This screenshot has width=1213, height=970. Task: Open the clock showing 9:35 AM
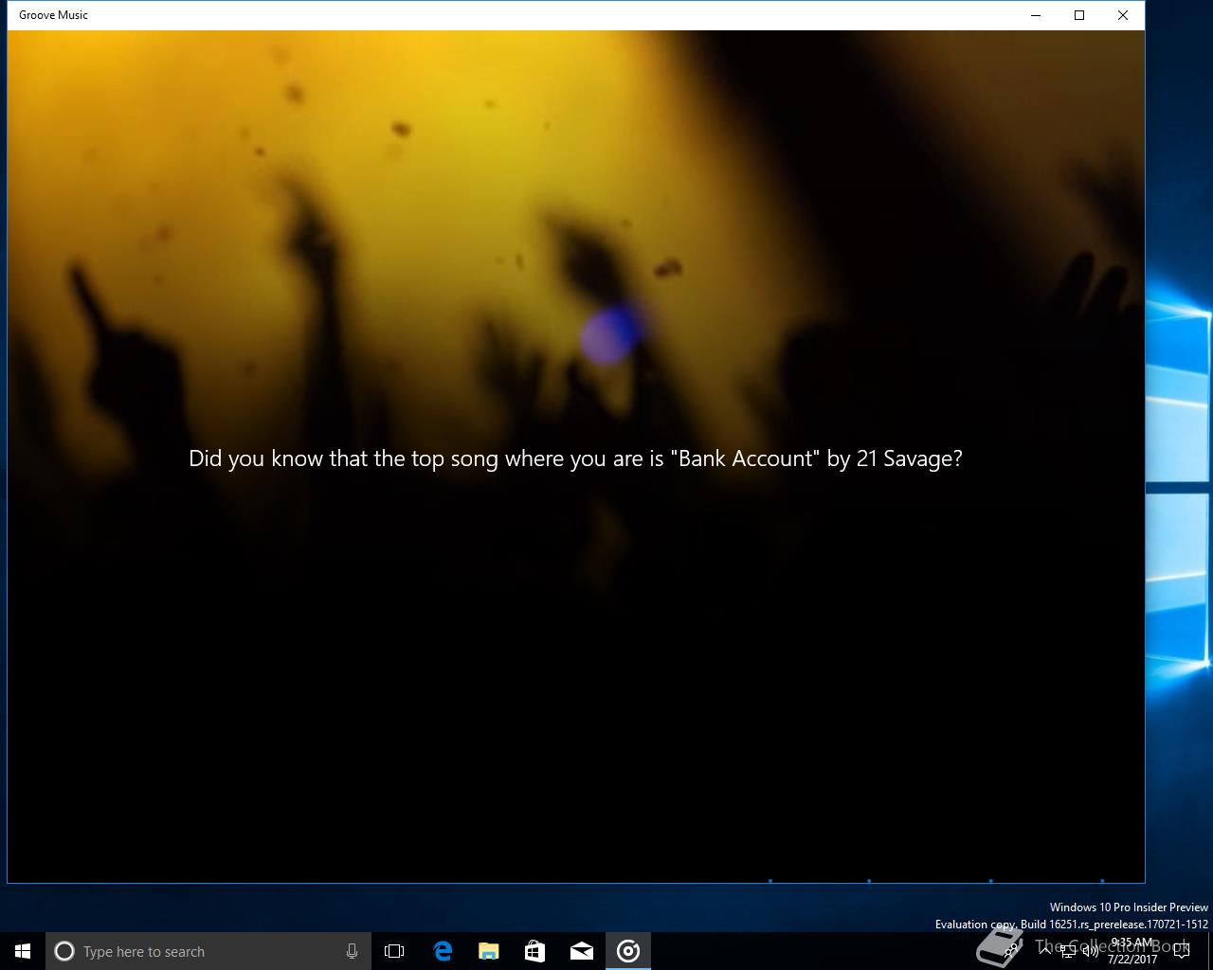tap(1132, 951)
